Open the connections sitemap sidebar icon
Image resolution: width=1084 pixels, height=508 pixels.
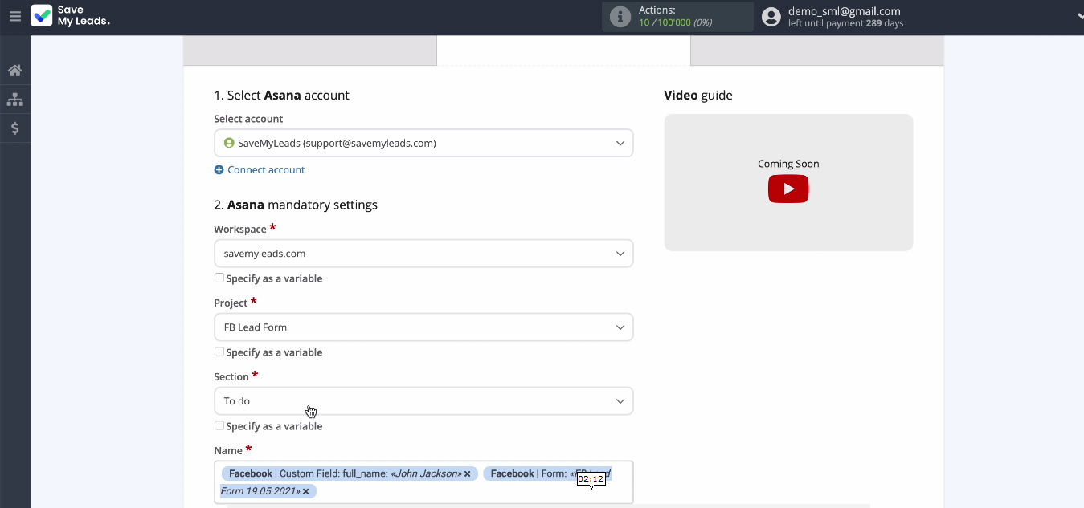14,100
